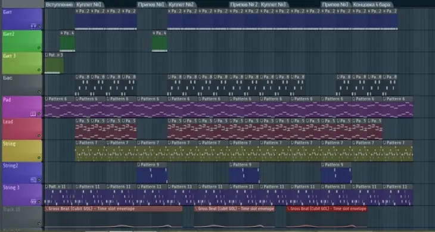This screenshot has width=435, height=232.
Task: Click the piano-keys icon on the Pad track
Action: pos(33,114)
